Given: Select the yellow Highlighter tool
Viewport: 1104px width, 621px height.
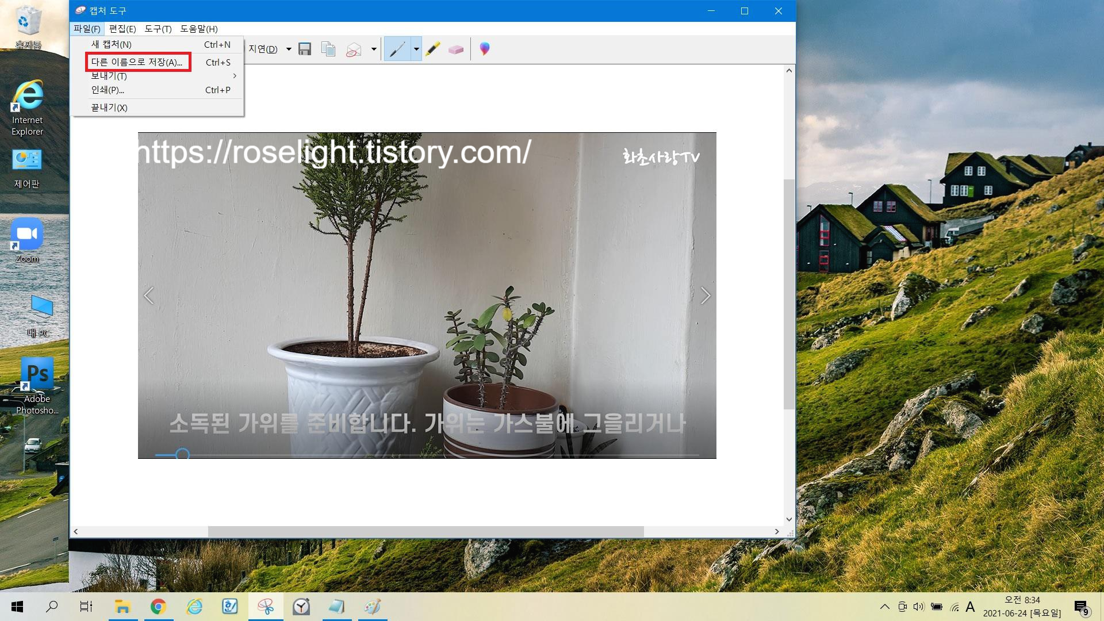Looking at the screenshot, I should (x=433, y=49).
